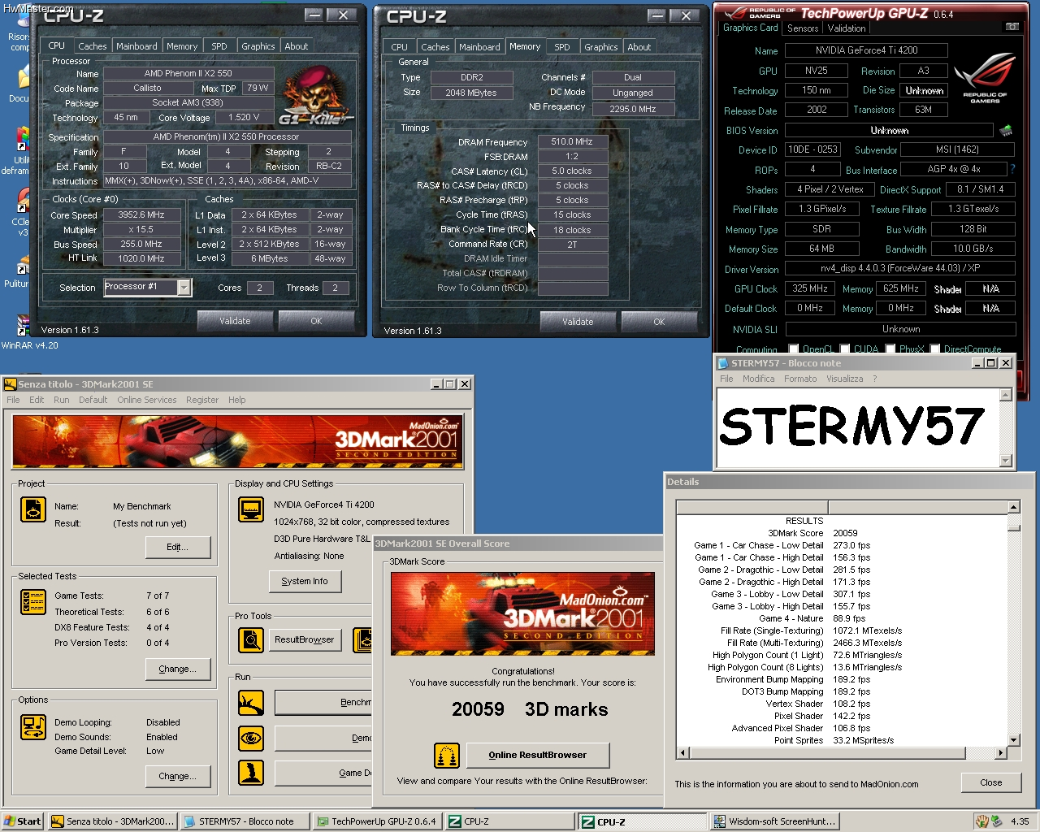Open the Visualizza menu in Blocco note
Screen dimensions: 1040x832
pyautogui.click(x=845, y=379)
